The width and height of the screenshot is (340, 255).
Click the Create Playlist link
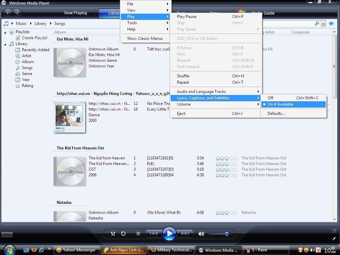(35, 38)
